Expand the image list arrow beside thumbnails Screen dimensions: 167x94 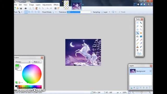pyautogui.click(x=83, y=5)
